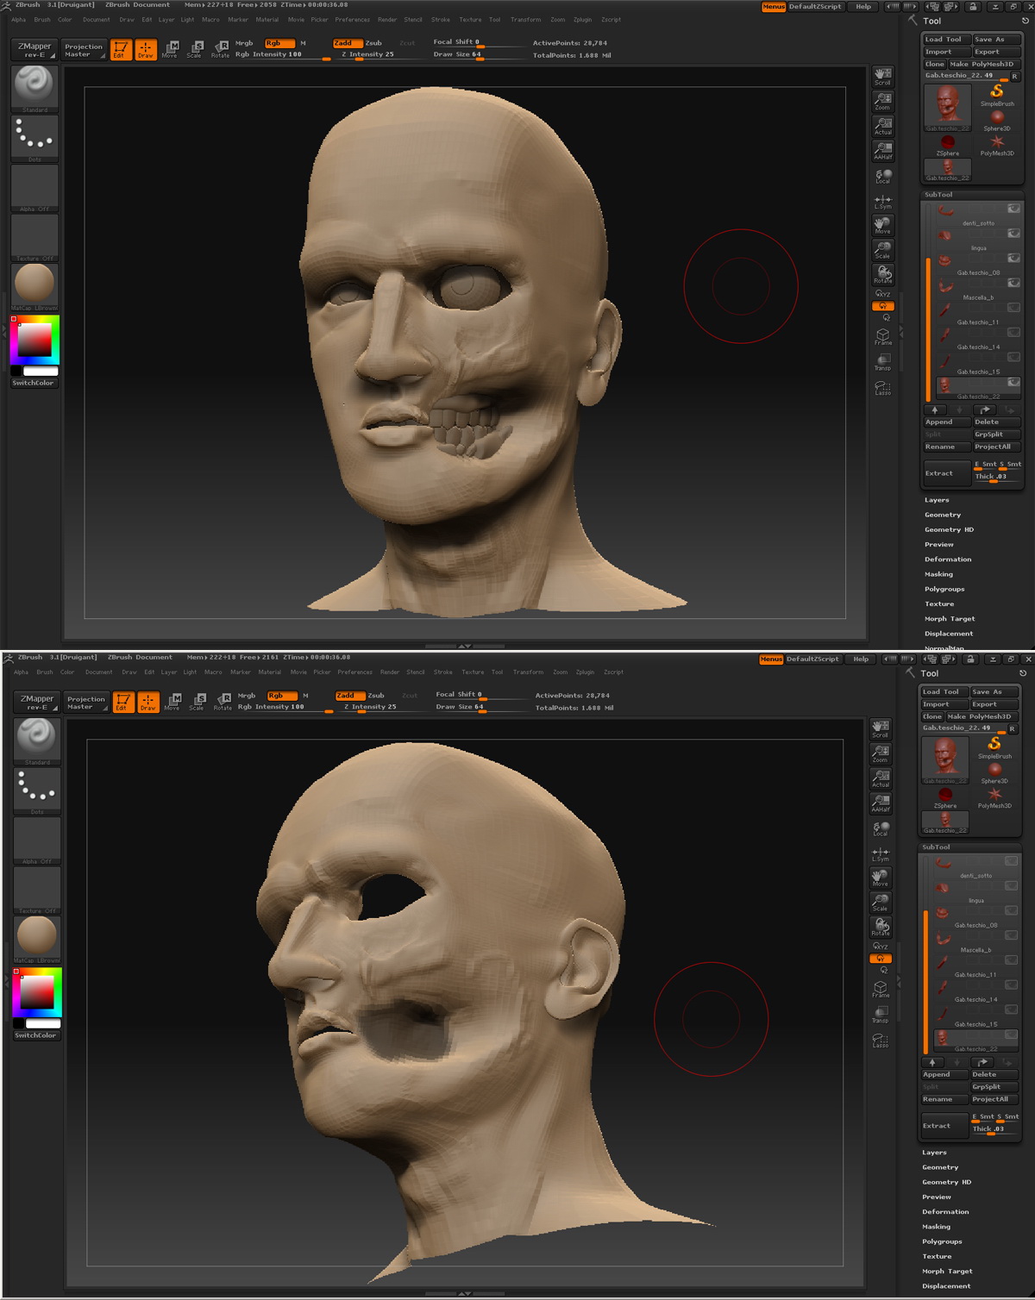
Task: Click the Actual size icon in the upper window
Action: click(x=882, y=126)
